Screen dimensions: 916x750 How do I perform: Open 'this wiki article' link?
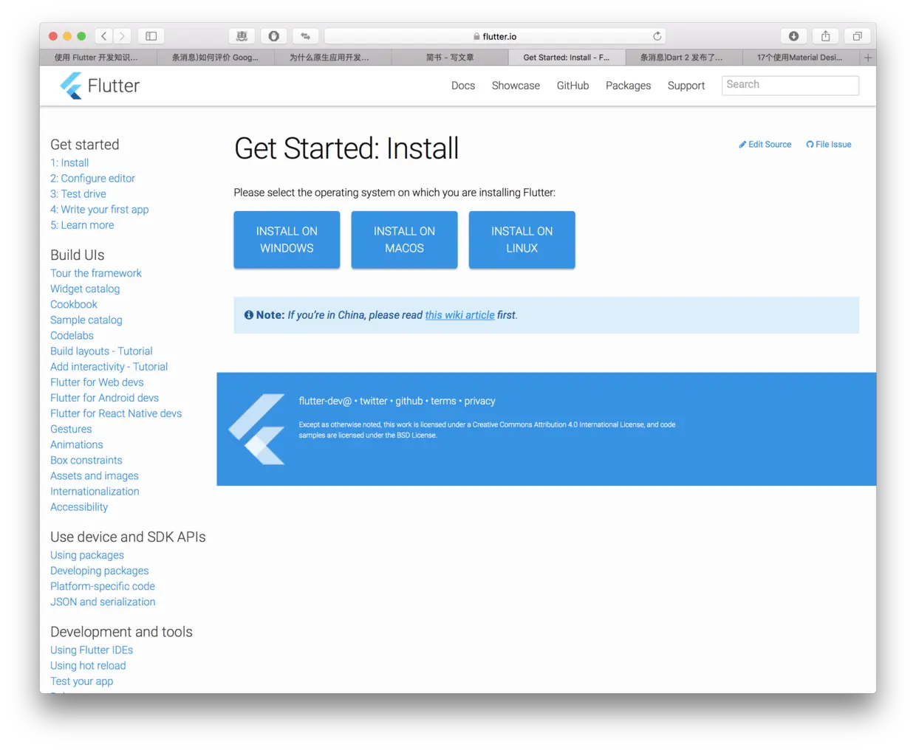tap(459, 315)
